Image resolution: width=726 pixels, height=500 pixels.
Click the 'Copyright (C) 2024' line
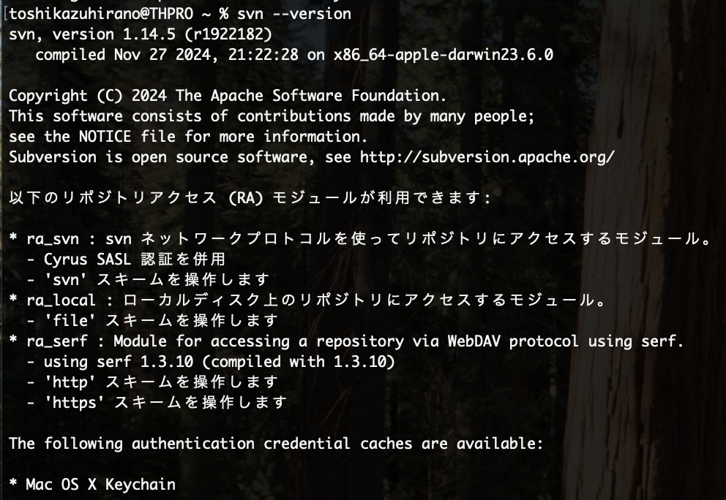(228, 96)
